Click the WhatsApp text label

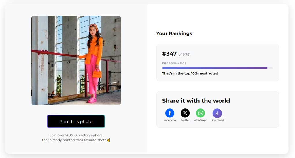point(201,120)
